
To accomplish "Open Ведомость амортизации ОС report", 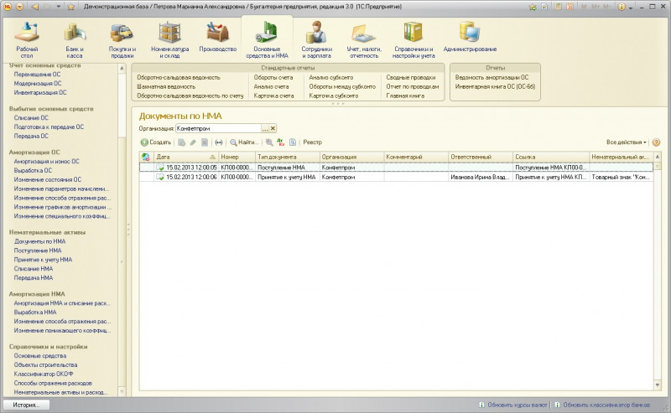I will pos(492,77).
